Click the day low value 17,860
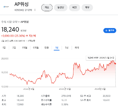Screen dimensions: 118x108 tap(20, 104)
